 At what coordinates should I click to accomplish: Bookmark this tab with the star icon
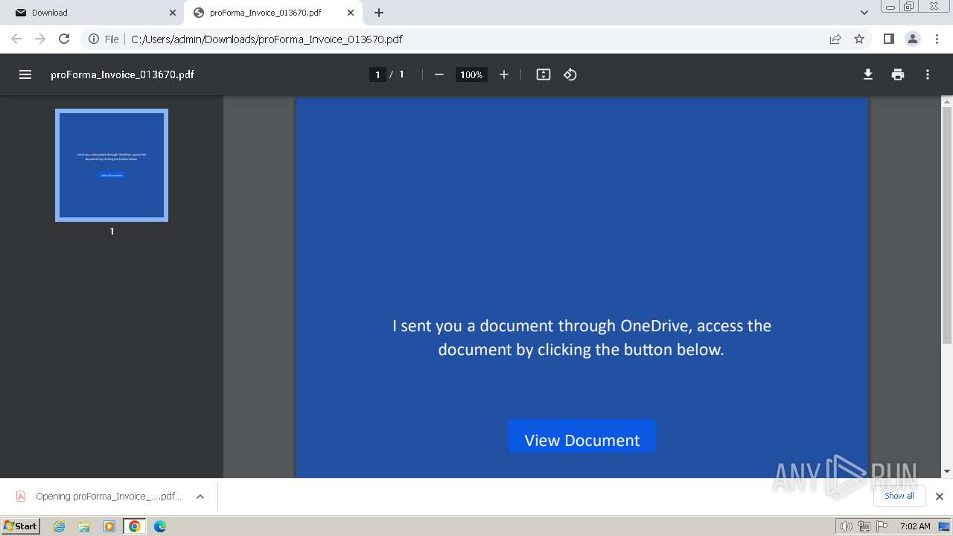click(859, 39)
